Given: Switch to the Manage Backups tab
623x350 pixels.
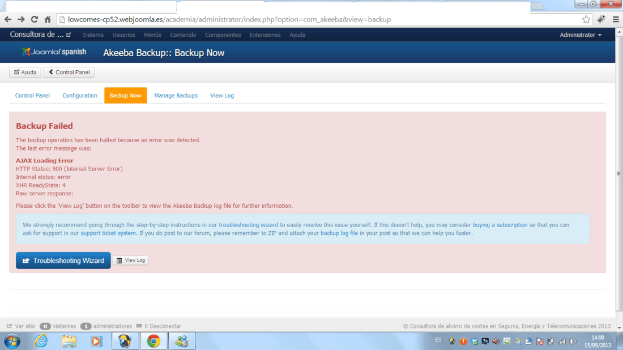Looking at the screenshot, I should click(176, 95).
